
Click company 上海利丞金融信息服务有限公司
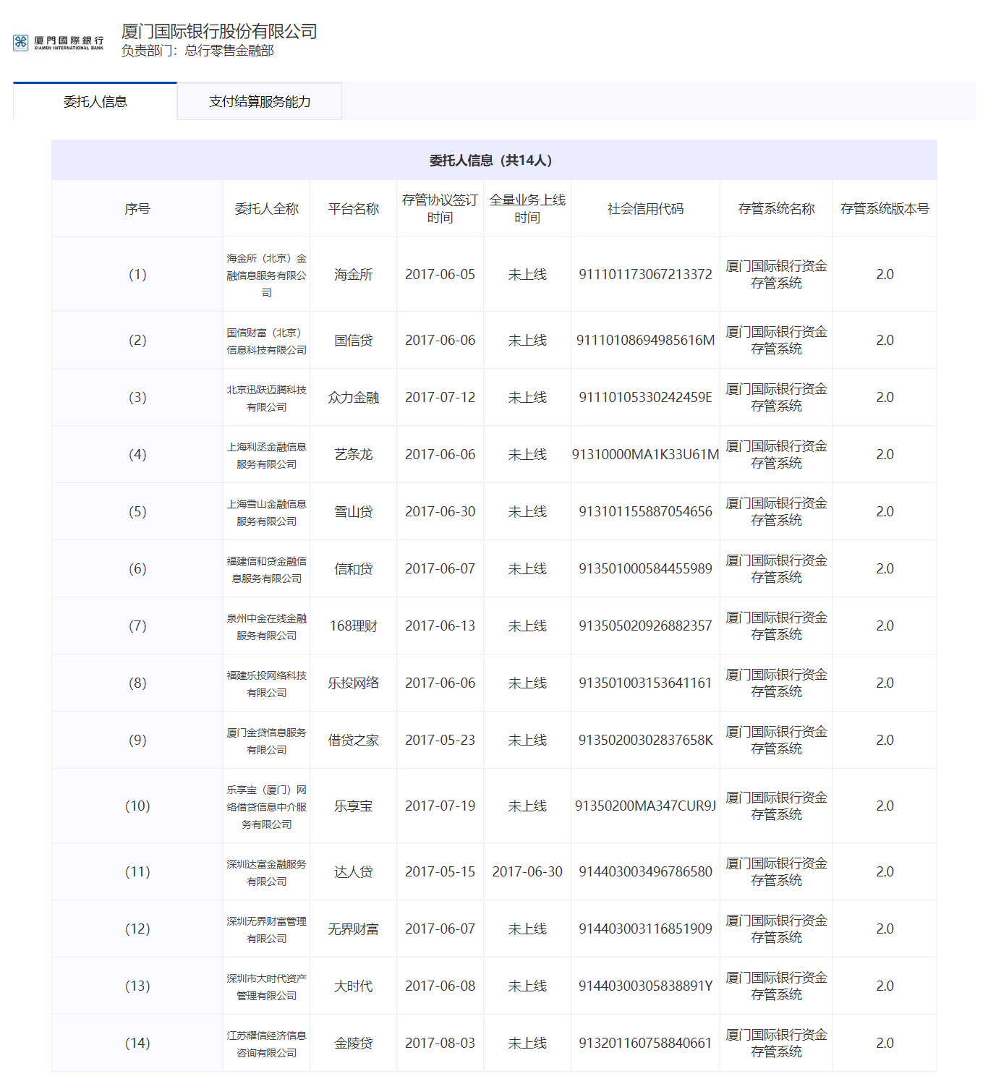tap(266, 456)
